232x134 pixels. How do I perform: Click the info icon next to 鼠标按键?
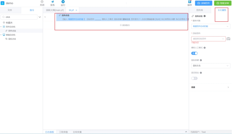pos(201,60)
